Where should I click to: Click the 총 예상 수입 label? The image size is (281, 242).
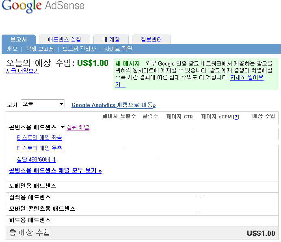click(x=29, y=233)
